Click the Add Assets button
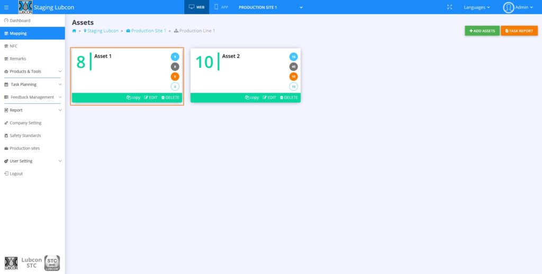The image size is (542, 274). 482,31
